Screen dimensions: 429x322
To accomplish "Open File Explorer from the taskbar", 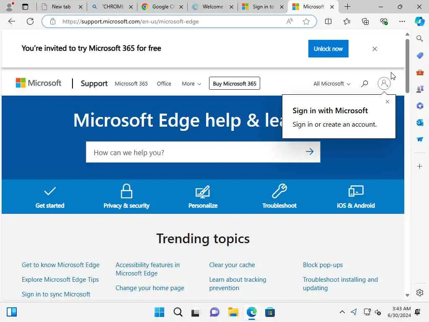I will (233, 312).
